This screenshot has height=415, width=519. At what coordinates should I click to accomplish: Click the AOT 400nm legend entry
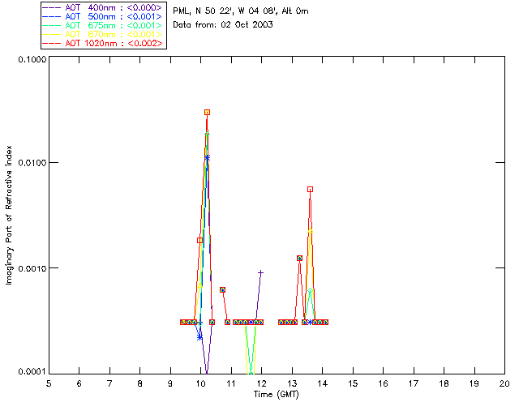(x=102, y=7)
